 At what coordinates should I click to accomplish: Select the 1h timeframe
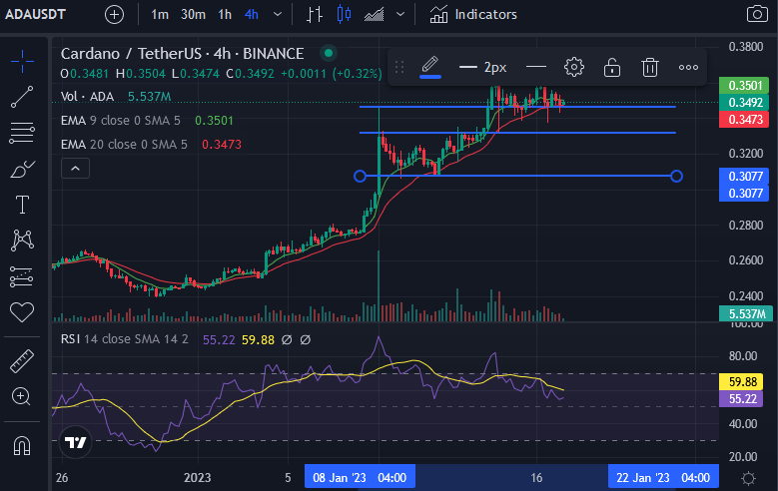(x=225, y=14)
